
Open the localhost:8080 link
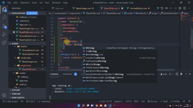[81, 88]
